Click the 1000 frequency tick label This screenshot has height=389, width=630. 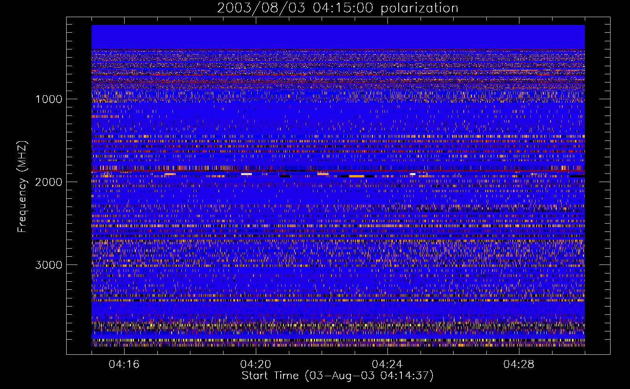tap(49, 99)
